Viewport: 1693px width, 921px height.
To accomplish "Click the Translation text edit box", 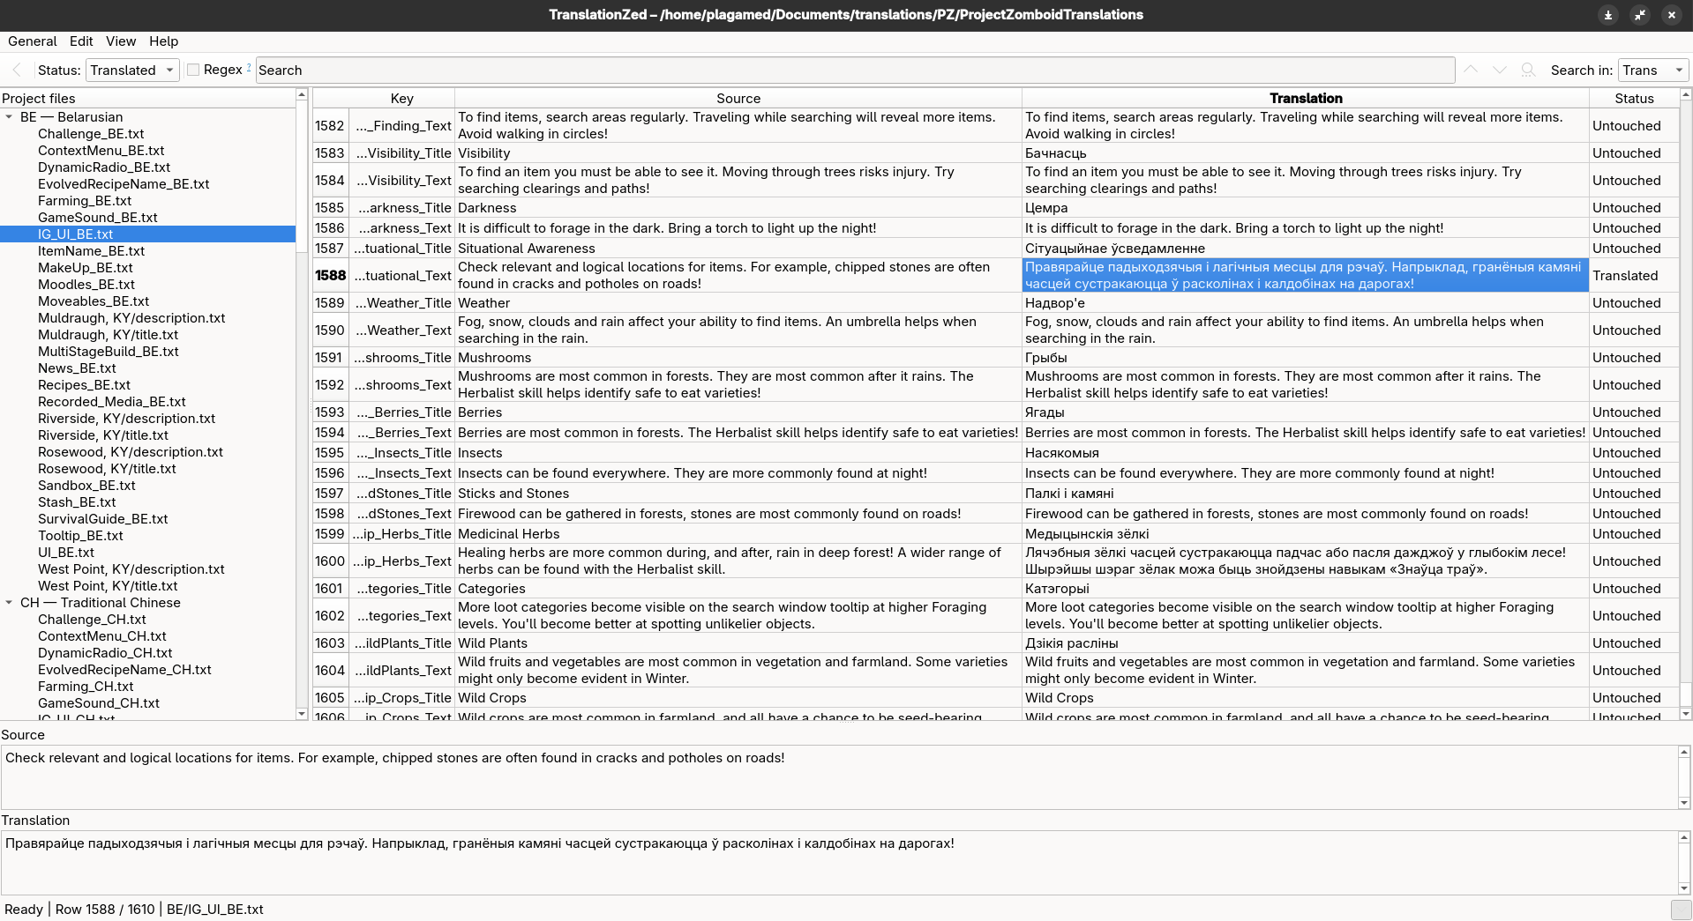I will click(x=839, y=863).
